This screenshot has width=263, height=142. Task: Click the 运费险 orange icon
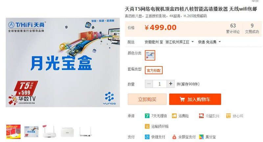tap(174, 116)
